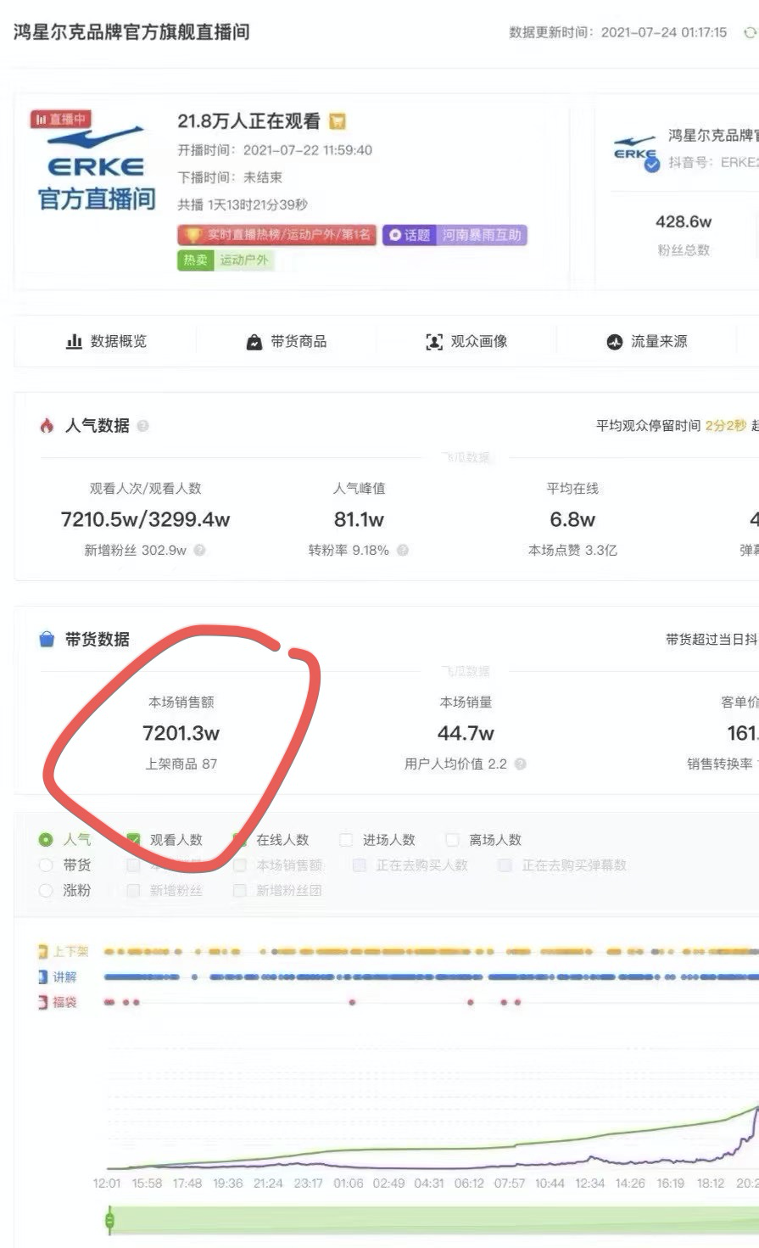Click the 开播时间 2021-07-22 11:59:40 text
Image resolution: width=759 pixels, height=1248 pixels.
point(275,150)
